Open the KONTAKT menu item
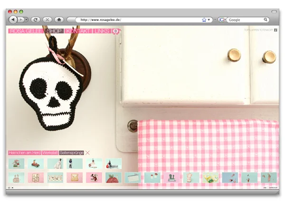Viewport: 285px width, 204px height. (x=78, y=31)
